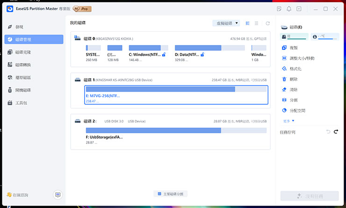
Task: Click the 沒有任務 execute task button
Action: (310, 196)
